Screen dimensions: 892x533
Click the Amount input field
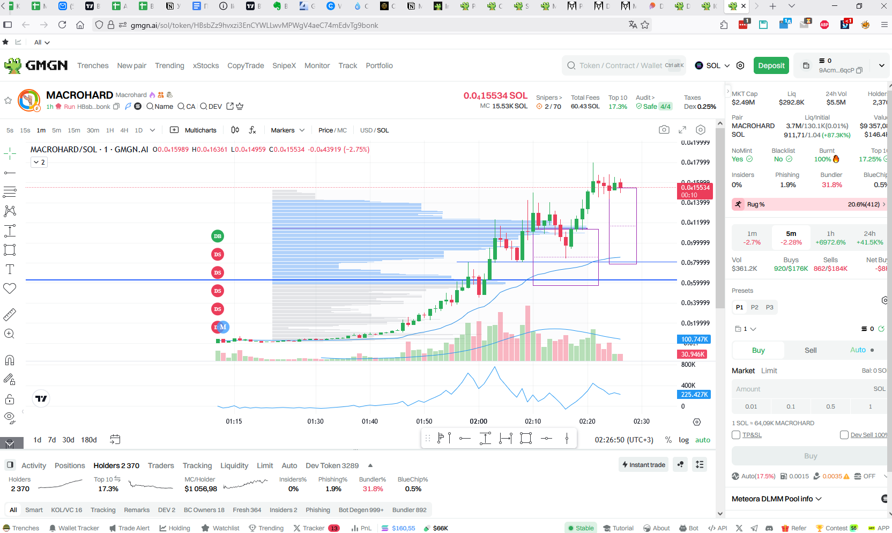(x=809, y=389)
